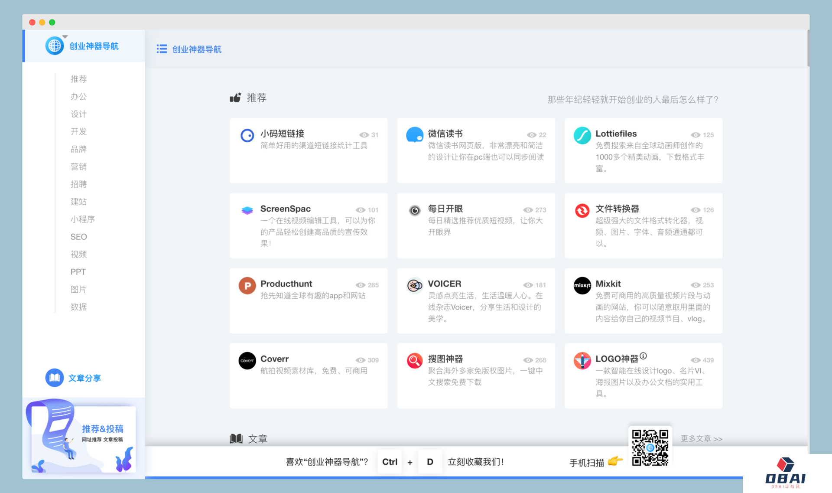Go to 视频 category
The width and height of the screenshot is (832, 493).
click(x=78, y=254)
